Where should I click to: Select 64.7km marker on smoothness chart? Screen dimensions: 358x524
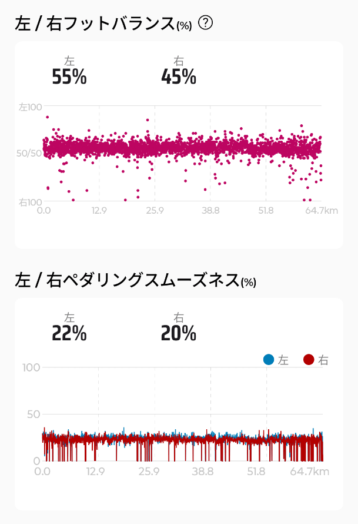coord(309,471)
